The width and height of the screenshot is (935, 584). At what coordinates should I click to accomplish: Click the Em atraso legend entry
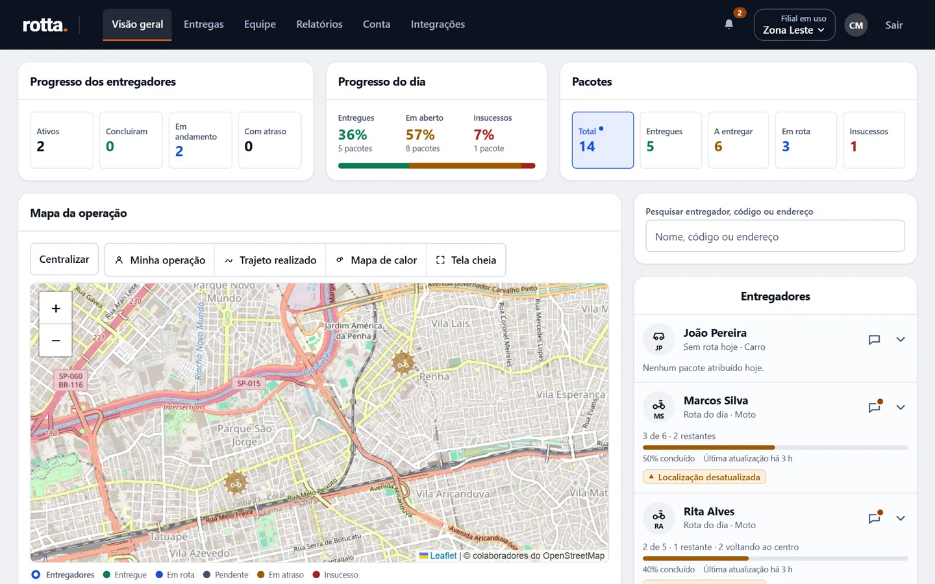click(x=280, y=575)
